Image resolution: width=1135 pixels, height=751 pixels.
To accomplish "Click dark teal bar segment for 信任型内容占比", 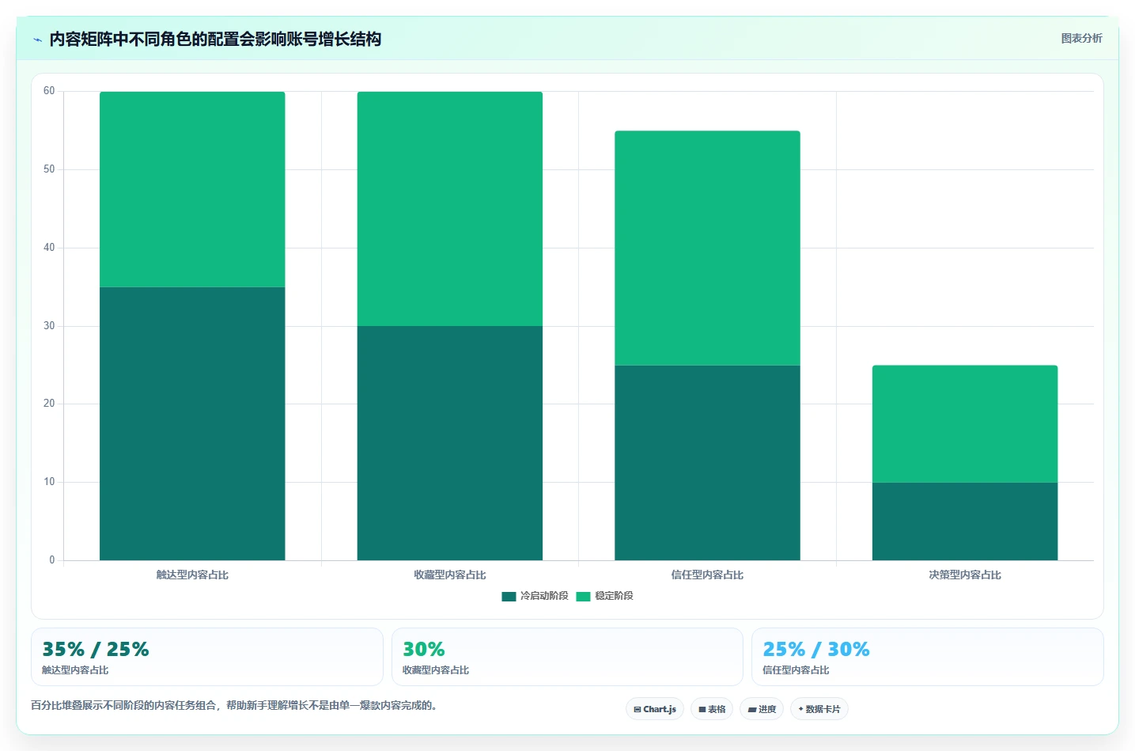I will (707, 463).
